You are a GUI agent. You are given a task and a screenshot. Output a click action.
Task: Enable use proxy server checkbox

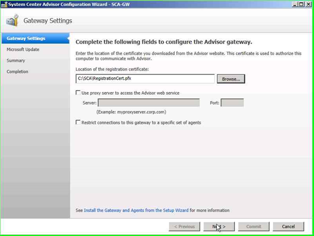(78, 93)
